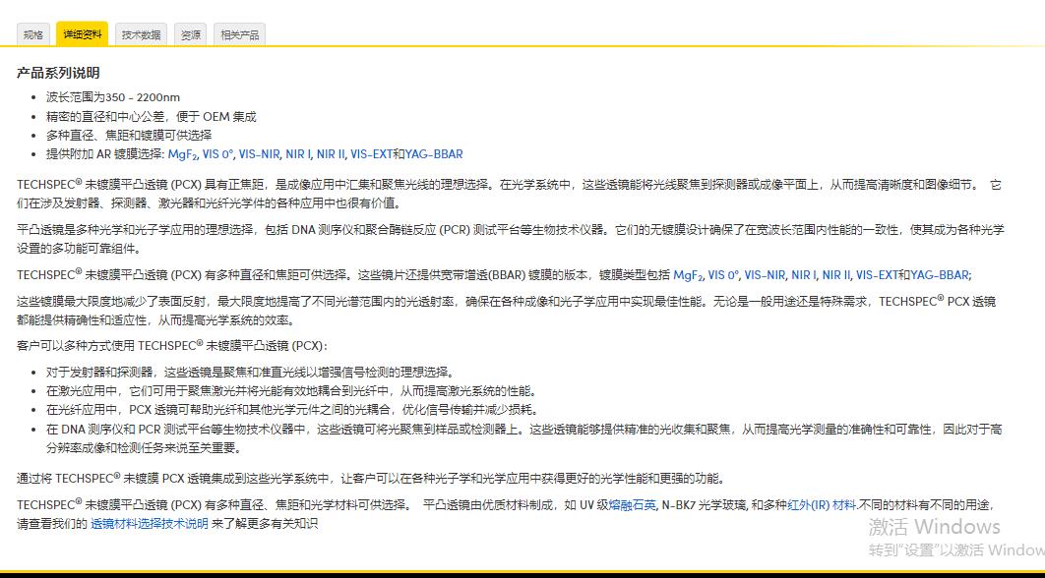Click the VIS 0° link in the middle paragraph

(x=722, y=274)
